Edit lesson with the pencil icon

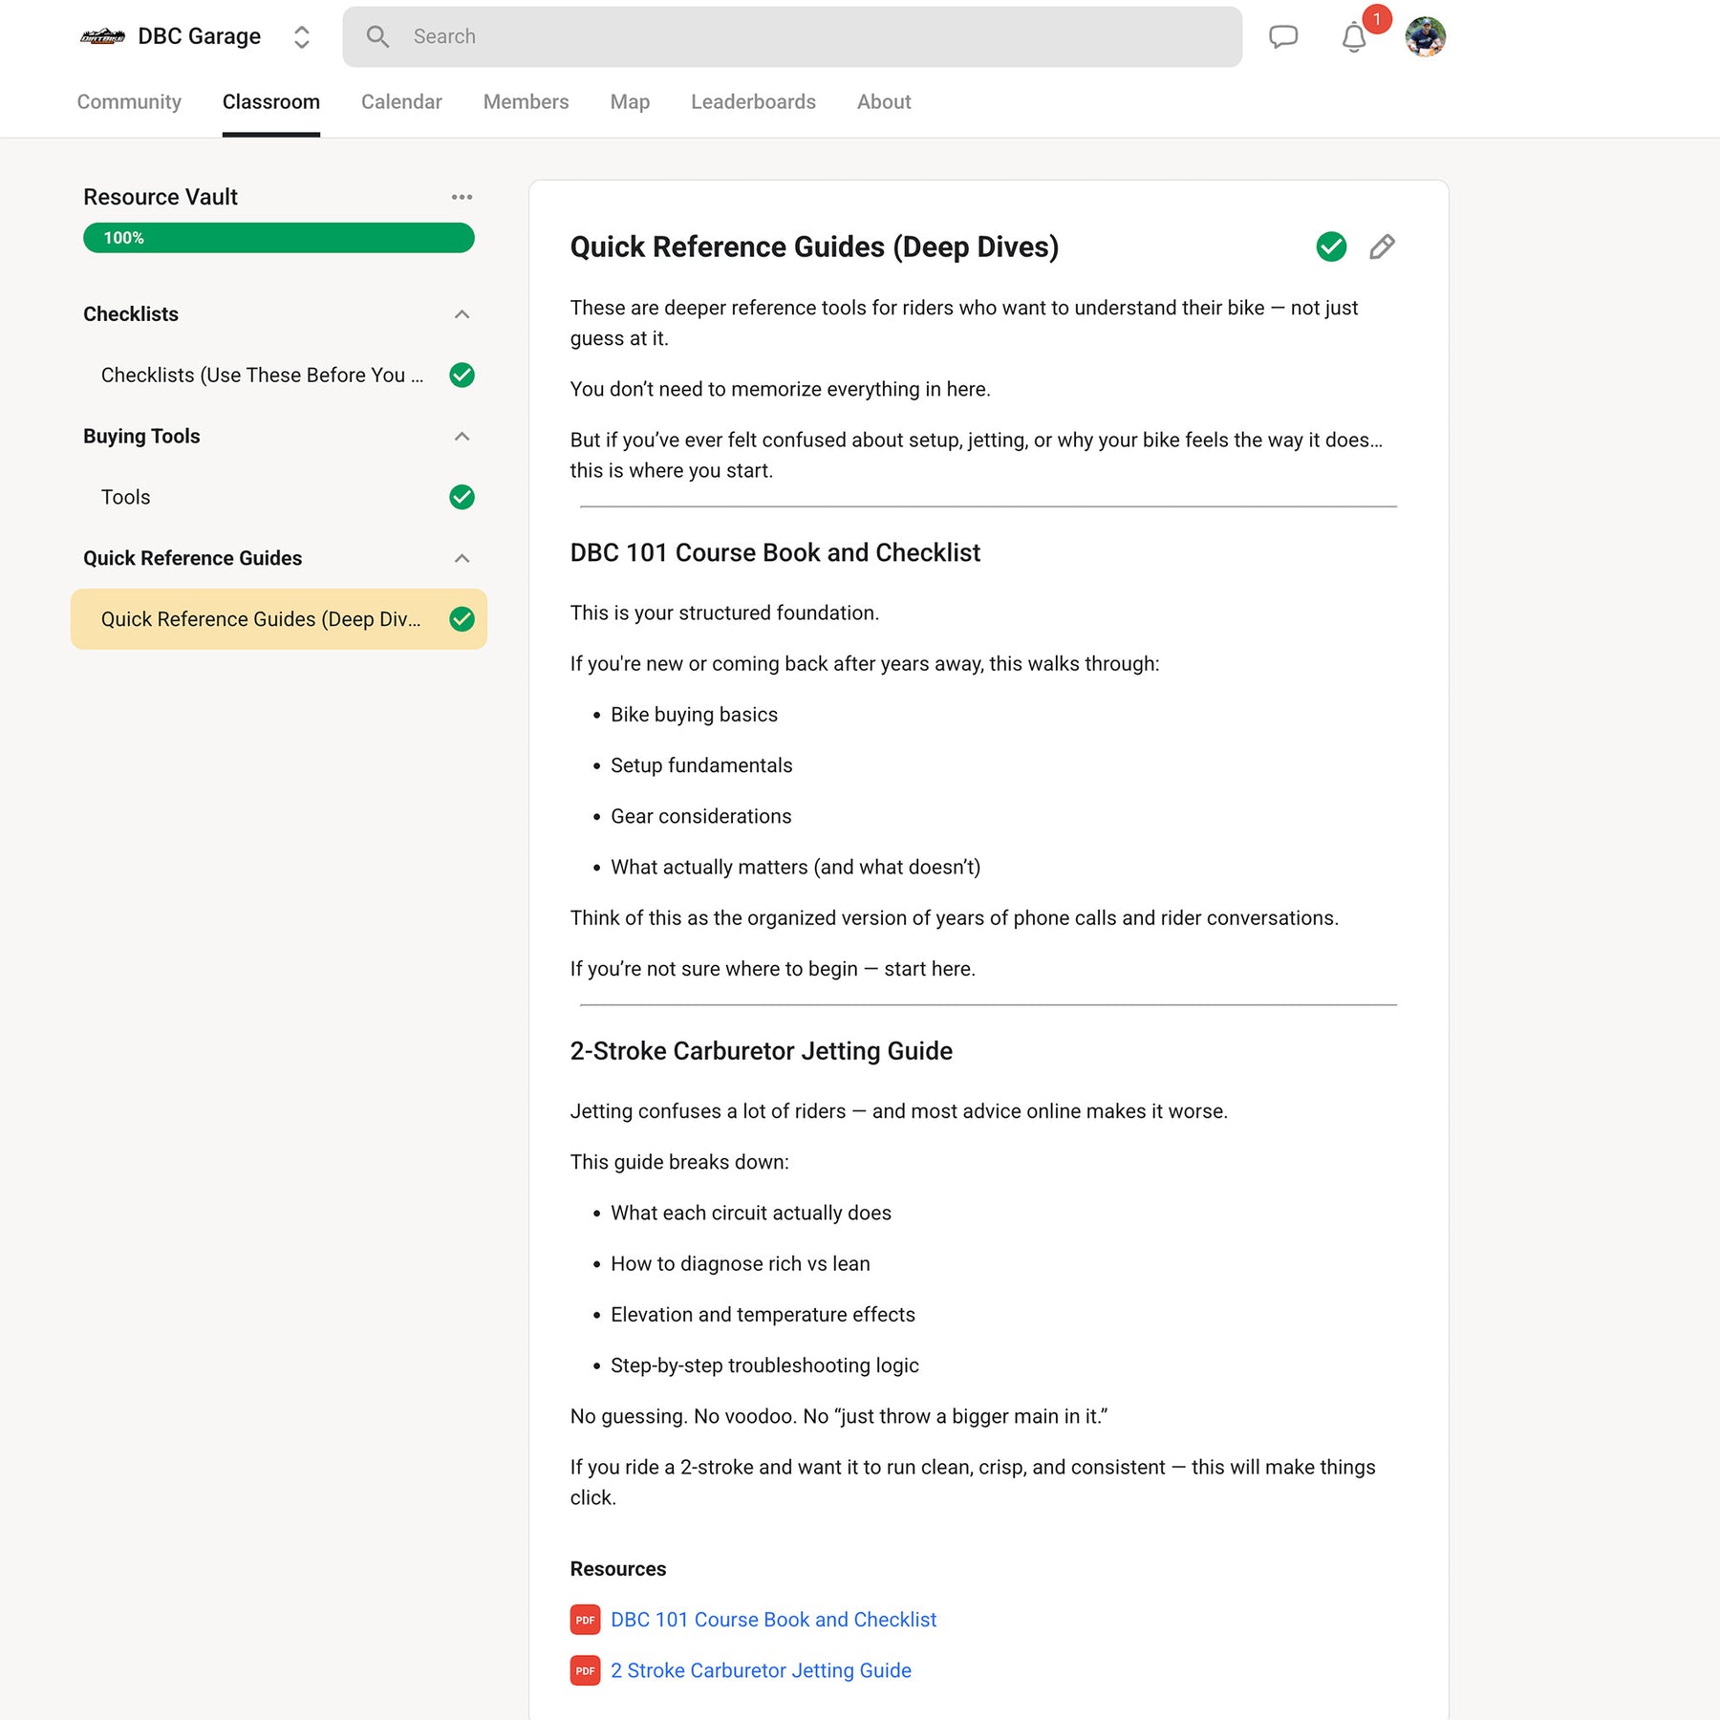[1382, 247]
